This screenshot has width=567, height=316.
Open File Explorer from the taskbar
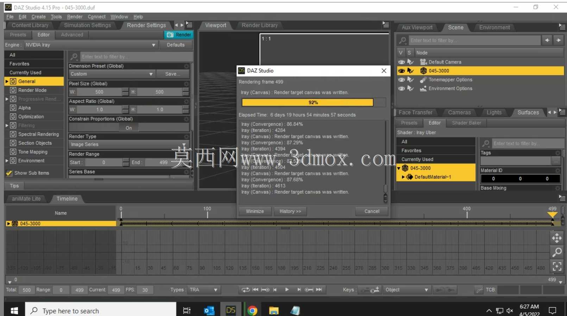[x=273, y=310]
